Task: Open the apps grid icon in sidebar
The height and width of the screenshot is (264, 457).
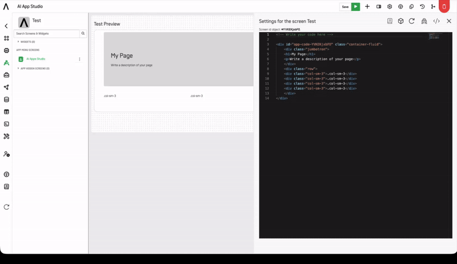Action: tap(6, 38)
